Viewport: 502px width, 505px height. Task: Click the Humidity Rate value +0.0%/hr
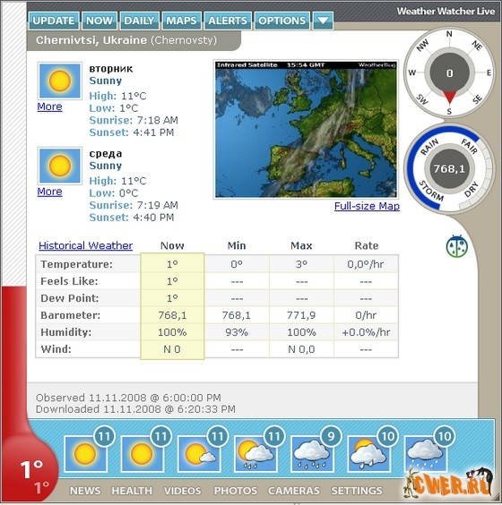(366, 332)
